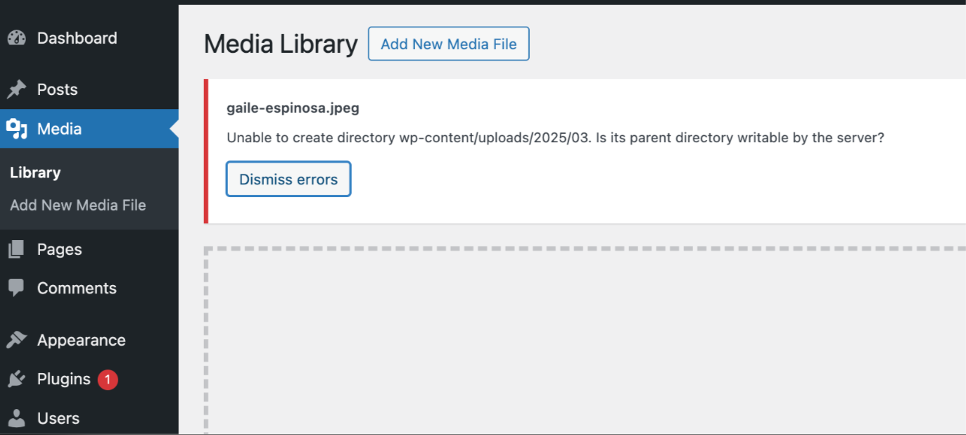The width and height of the screenshot is (966, 435).
Task: Open the Appearance menu label
Action: (x=81, y=340)
